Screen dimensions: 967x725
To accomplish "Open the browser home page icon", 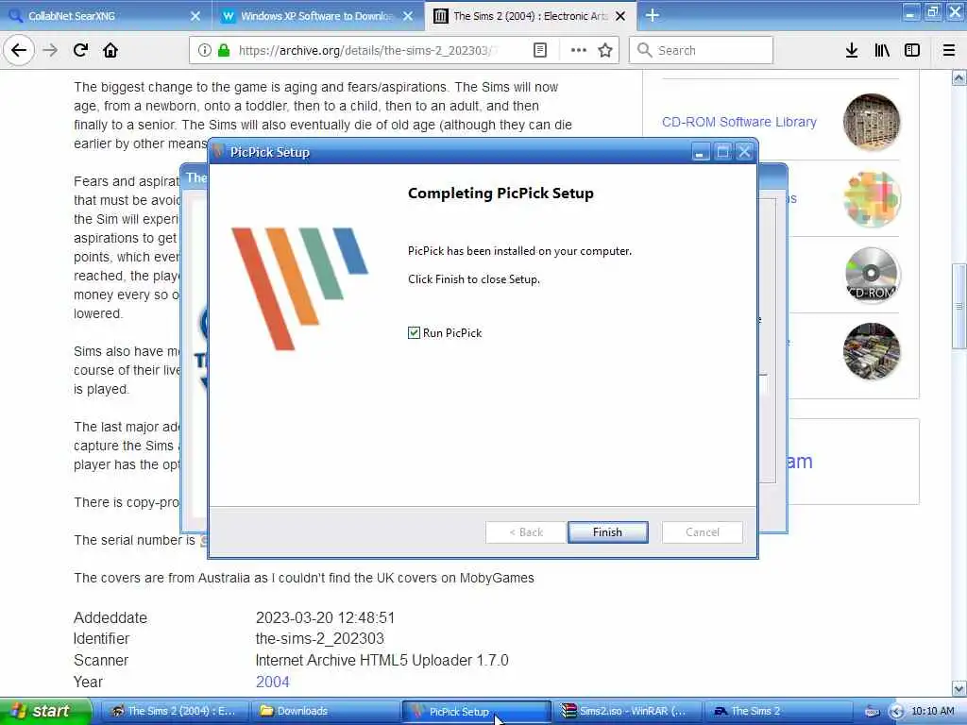I will (x=110, y=50).
